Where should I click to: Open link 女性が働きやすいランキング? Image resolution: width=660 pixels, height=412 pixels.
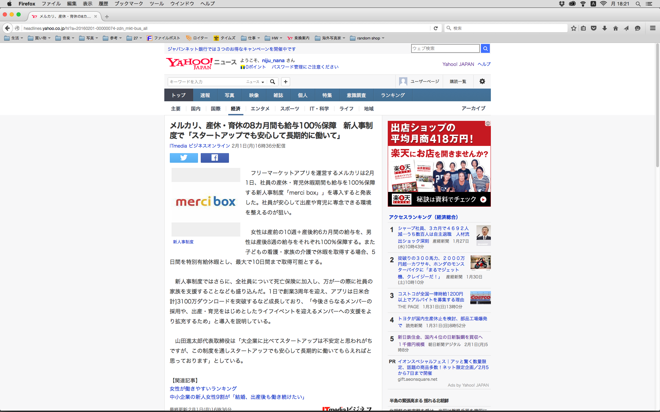point(203,389)
